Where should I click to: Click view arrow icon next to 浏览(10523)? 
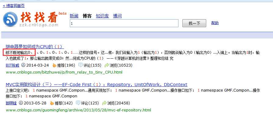tap(106, 65)
